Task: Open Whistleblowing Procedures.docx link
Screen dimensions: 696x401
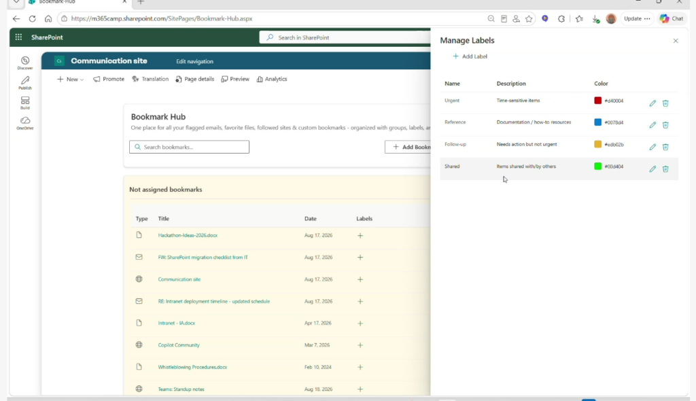Action: (192, 367)
